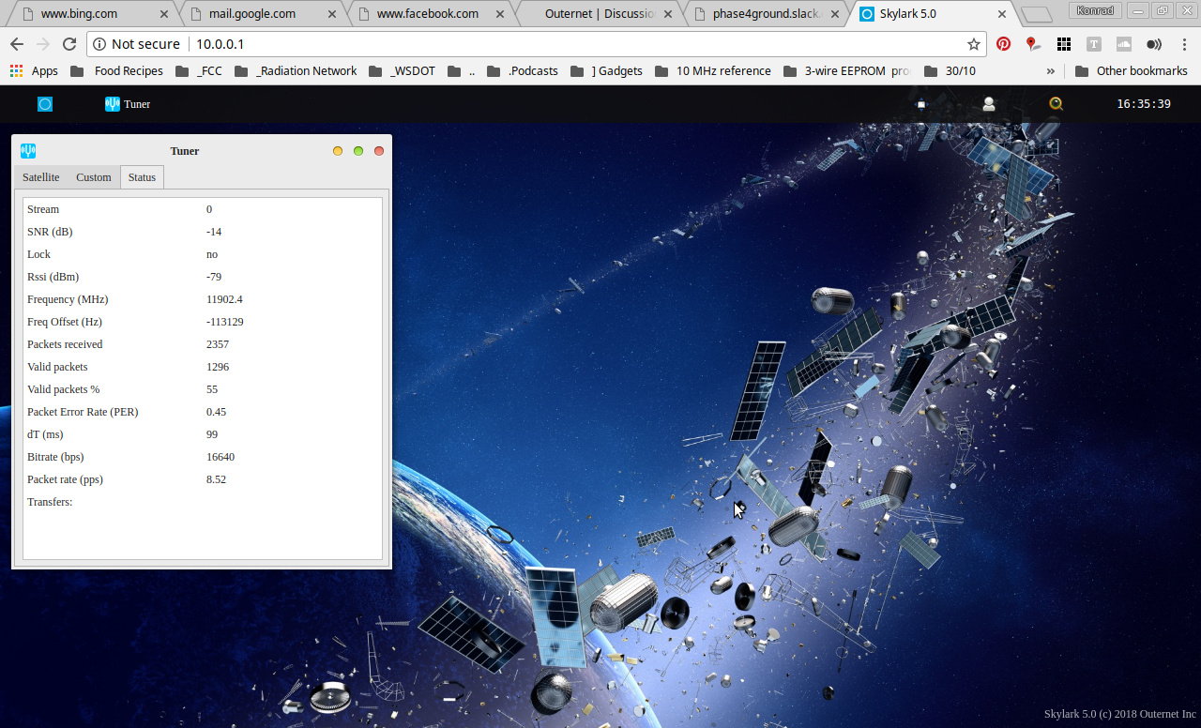Click Valid packets value 1296
The width and height of the screenshot is (1201, 728).
point(218,367)
